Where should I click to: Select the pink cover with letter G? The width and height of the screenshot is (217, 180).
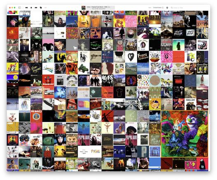coord(167,57)
